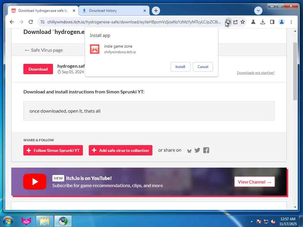
Task: Reload the current page
Action: tap(31, 22)
